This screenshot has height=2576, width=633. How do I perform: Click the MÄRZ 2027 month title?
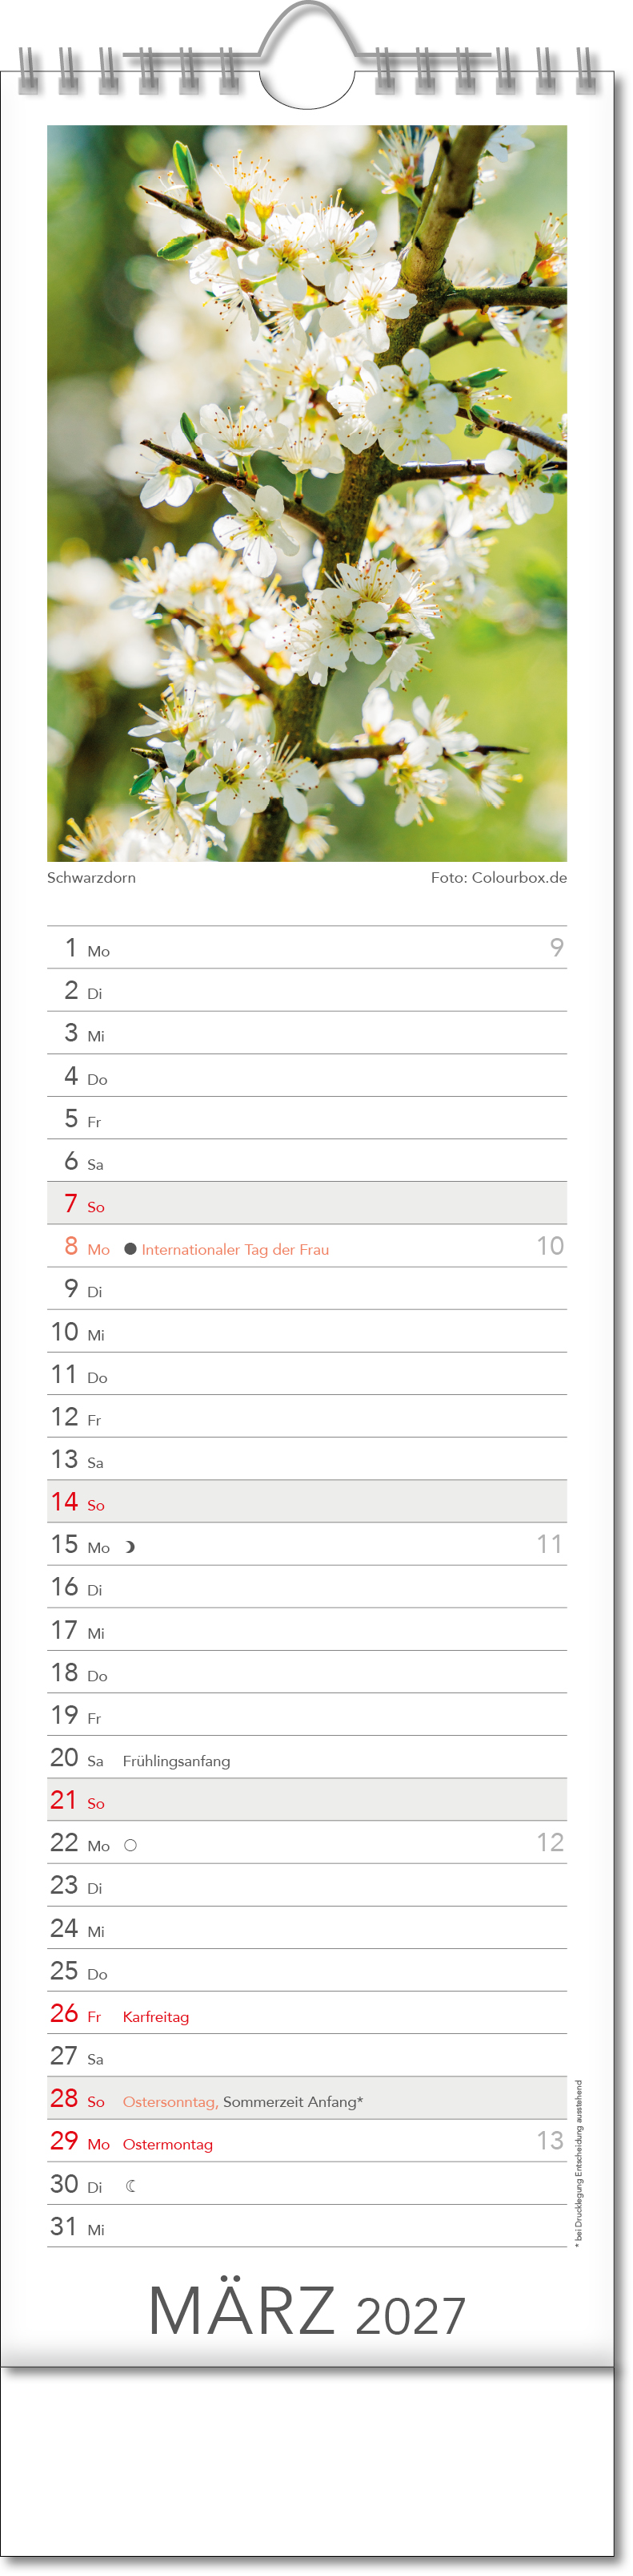pos(306,2311)
